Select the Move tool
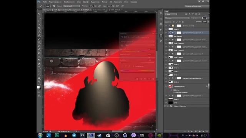The width and height of the screenshot is (246, 138). tap(39, 14)
